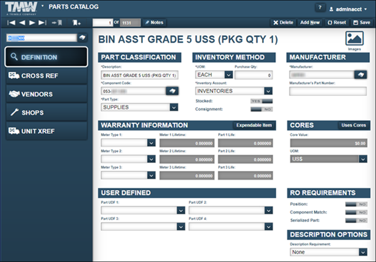Image resolution: width=376 pixels, height=262 pixels.
Task: Open the Cores UOM US$ dropdown
Action: 363,159
